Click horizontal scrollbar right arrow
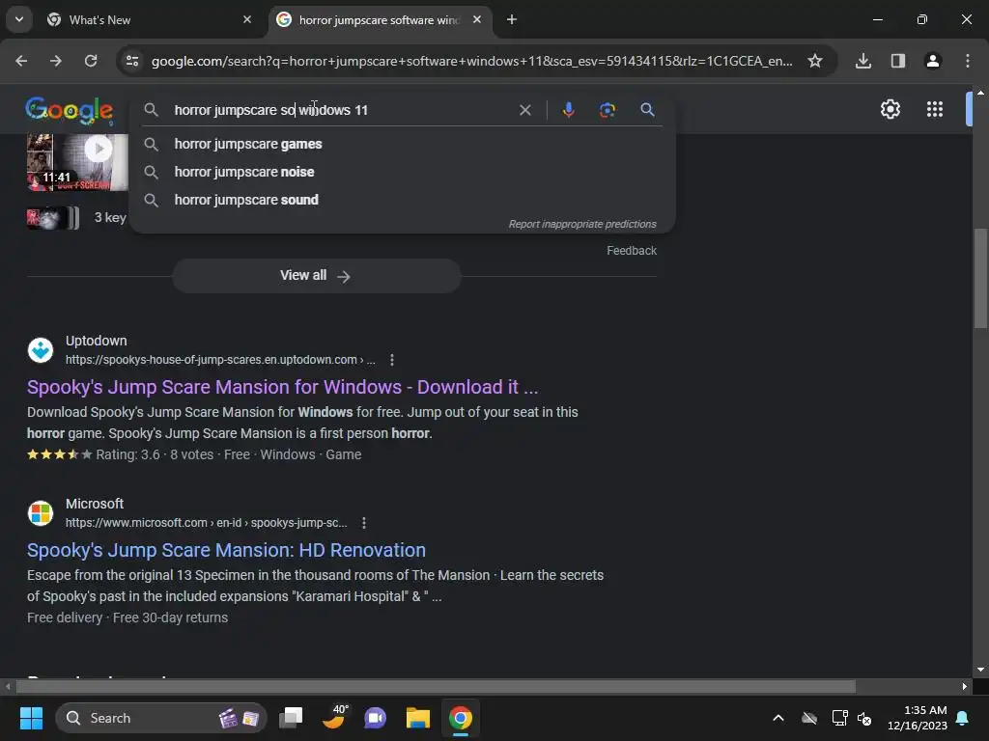The height and width of the screenshot is (741, 989). 965,686
